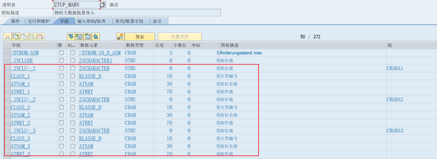Open the 输入帮助/检查 tab
Screen dimensions: 437x159
[91, 21]
